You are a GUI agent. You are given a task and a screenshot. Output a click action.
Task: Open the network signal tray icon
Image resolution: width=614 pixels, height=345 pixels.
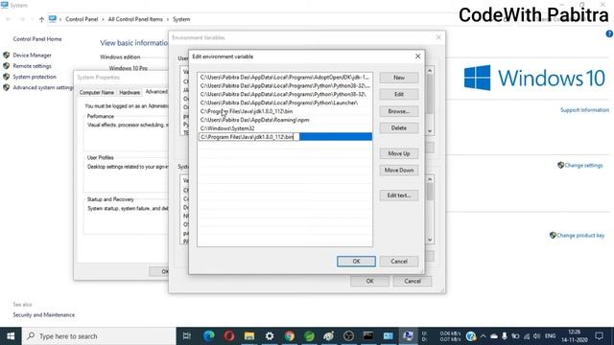pyautogui.click(x=527, y=336)
